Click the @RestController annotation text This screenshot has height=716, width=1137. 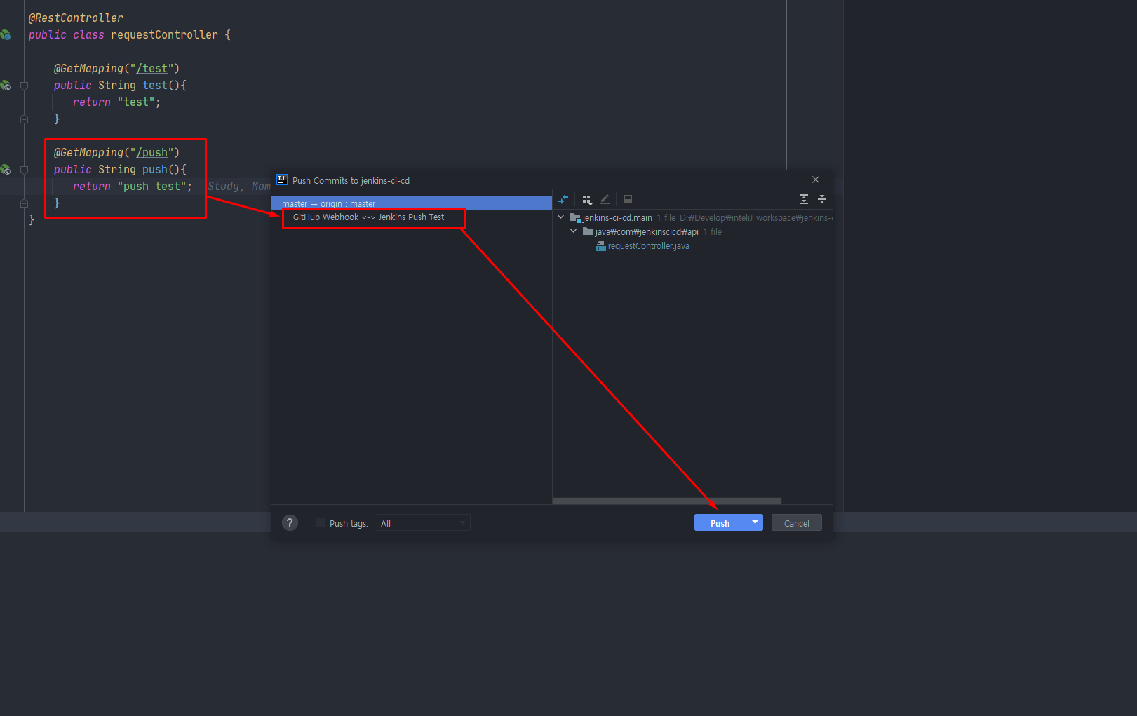(x=76, y=18)
